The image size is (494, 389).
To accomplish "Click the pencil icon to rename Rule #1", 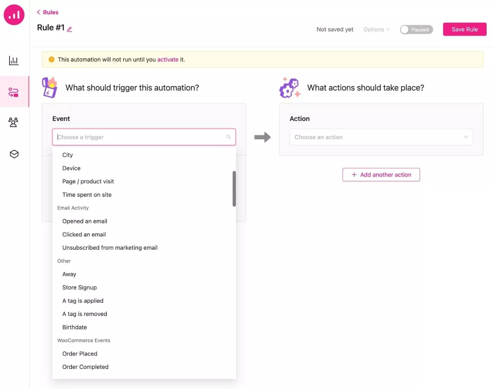I will click(x=70, y=29).
